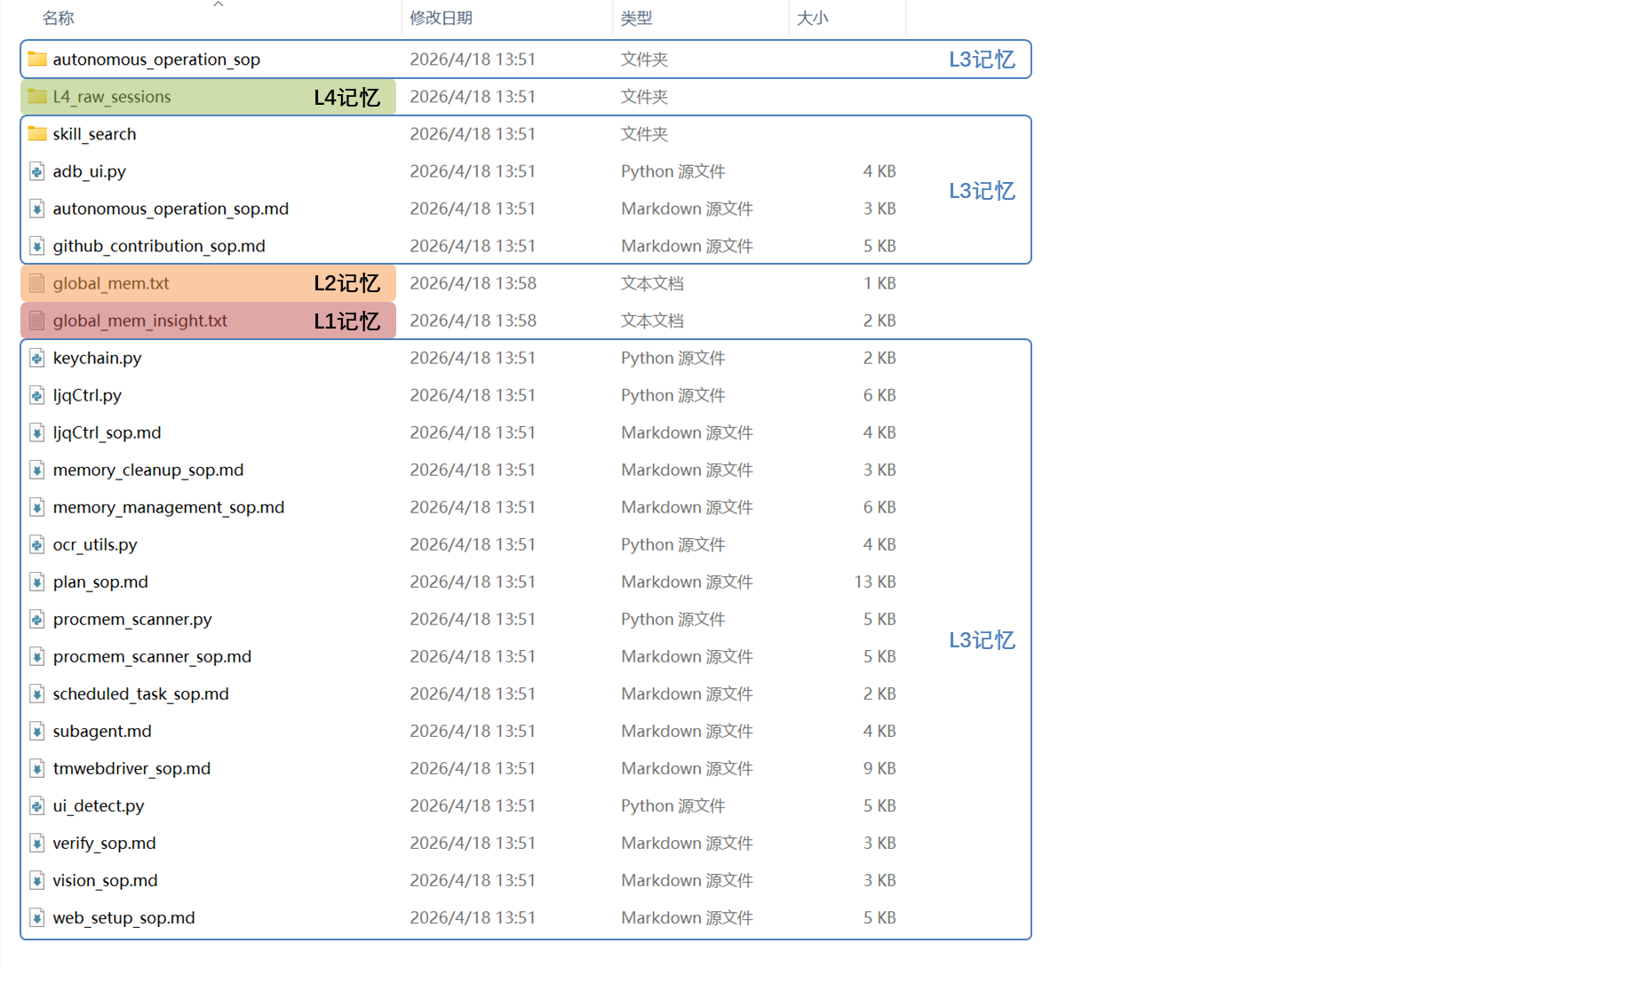Select the global_mem_insight.txt file name
Screen dimensions: 1631x999
click(139, 321)
